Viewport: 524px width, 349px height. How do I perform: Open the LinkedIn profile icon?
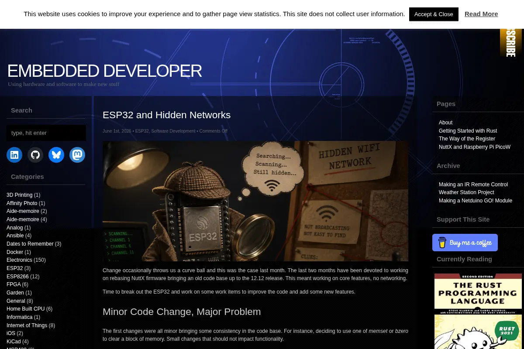(14, 155)
